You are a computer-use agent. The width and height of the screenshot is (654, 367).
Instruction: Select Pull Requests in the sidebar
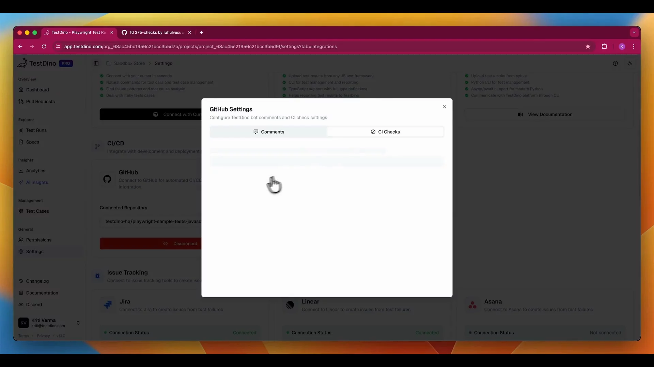[x=40, y=101]
